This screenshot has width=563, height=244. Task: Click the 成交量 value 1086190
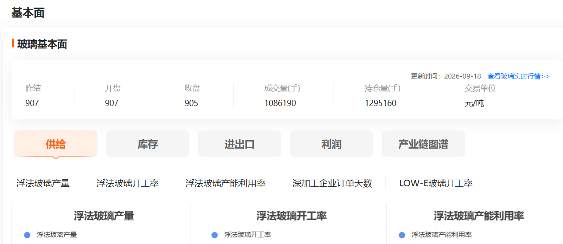pyautogui.click(x=280, y=103)
